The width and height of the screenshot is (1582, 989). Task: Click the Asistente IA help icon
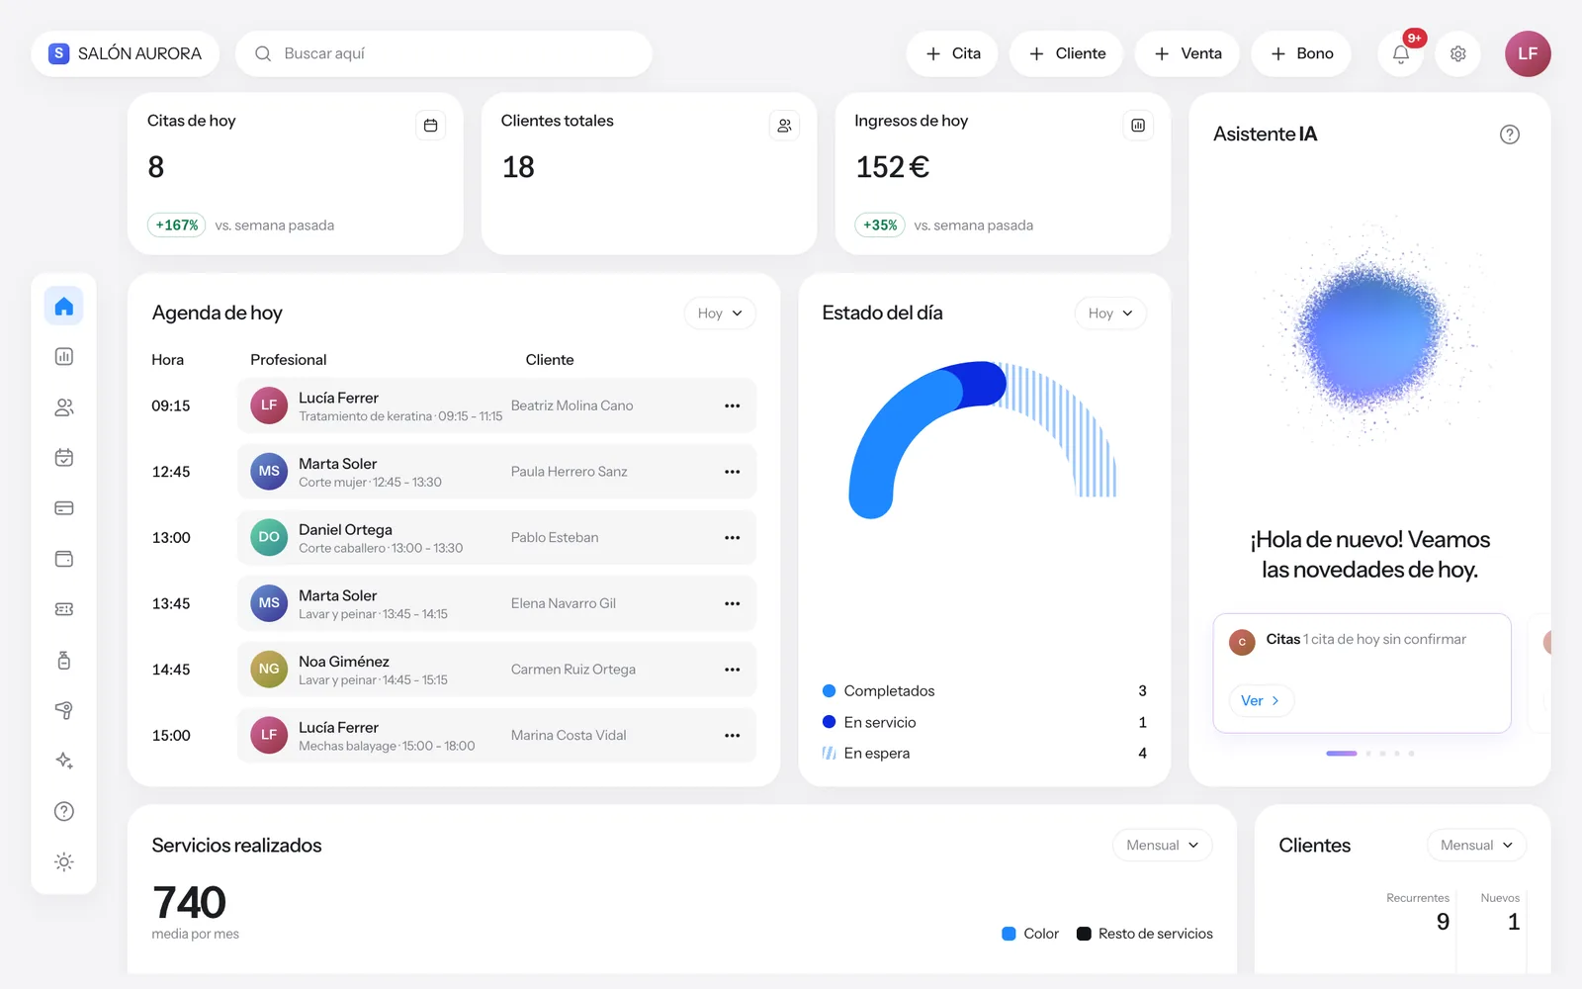(1509, 135)
